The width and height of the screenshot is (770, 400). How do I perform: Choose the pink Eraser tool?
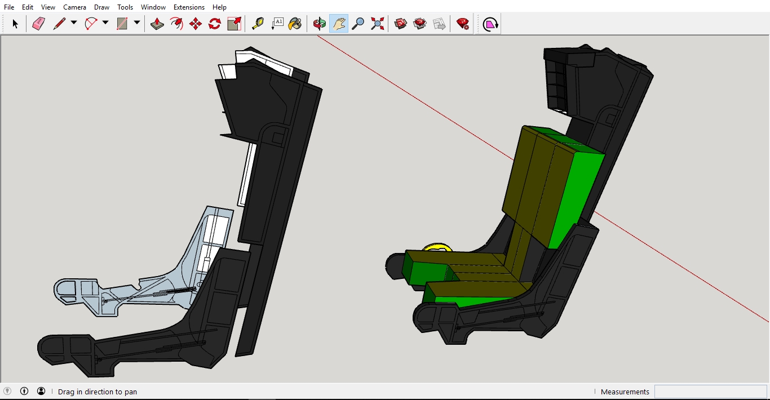[38, 24]
